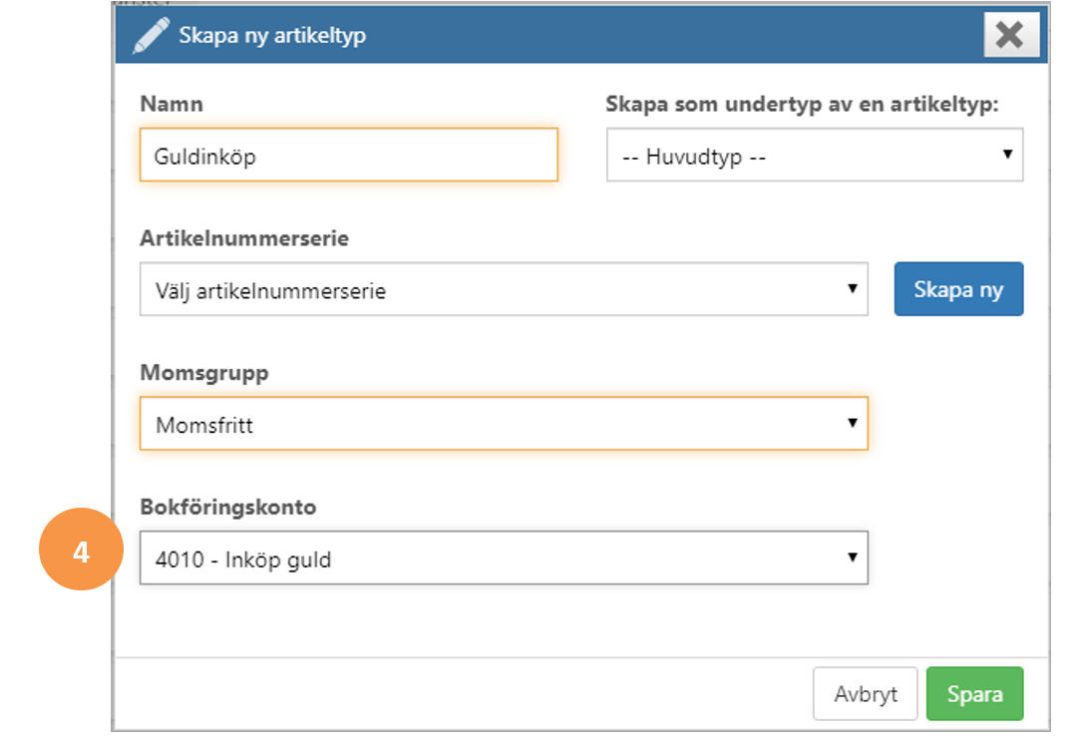
Task: Expand the Välj artikelnummerserie dropdown
Action: click(x=504, y=289)
